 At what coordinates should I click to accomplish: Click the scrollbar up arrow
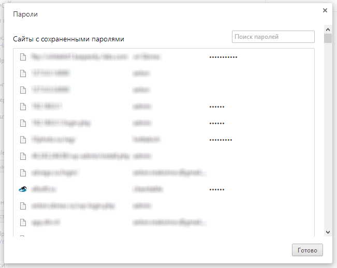click(328, 28)
